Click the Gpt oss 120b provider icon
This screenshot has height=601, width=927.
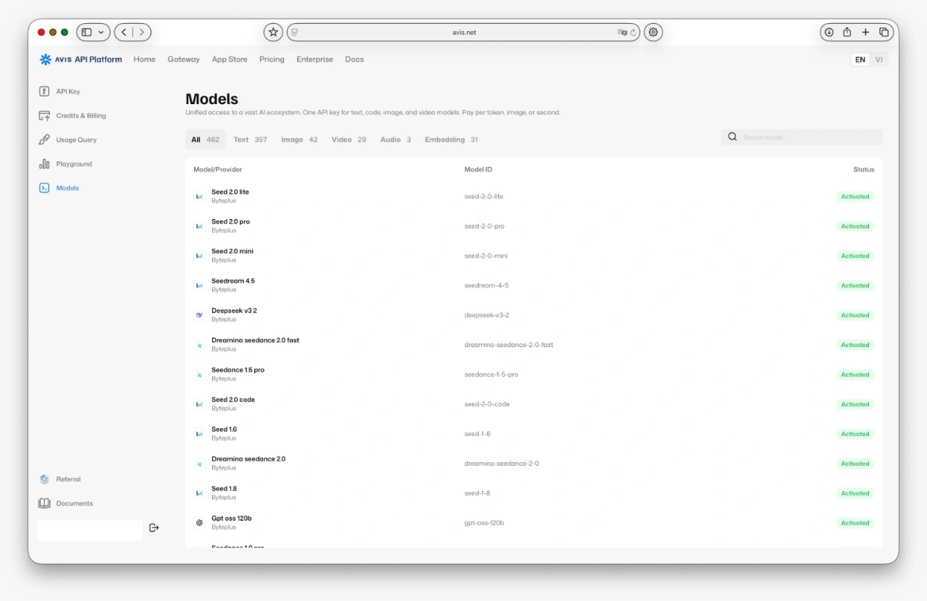199,523
